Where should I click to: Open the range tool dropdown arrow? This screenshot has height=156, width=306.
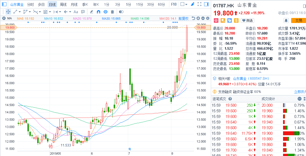[60, 12]
